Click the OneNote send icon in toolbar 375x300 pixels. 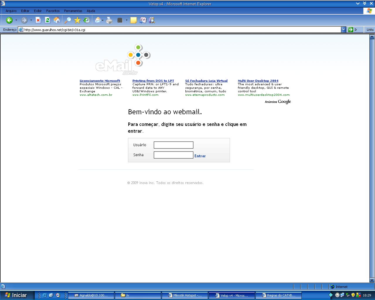click(143, 20)
